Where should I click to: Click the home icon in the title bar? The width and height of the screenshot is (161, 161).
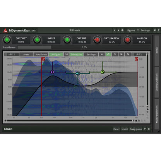[155, 30]
